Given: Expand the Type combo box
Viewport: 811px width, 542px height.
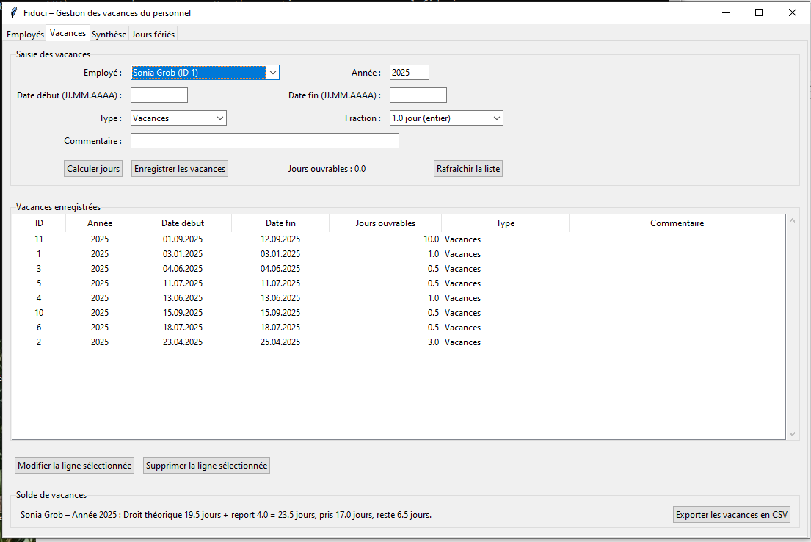Looking at the screenshot, I should click(x=219, y=118).
